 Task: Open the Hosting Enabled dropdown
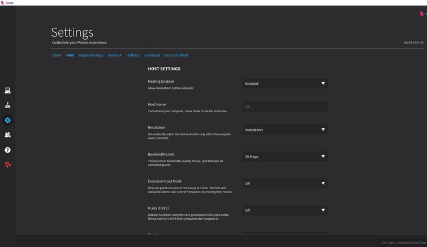point(285,83)
